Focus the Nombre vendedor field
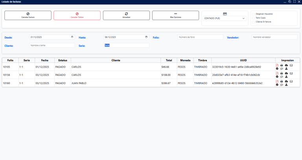Viewport: 302px width, 160px height. (x=274, y=37)
